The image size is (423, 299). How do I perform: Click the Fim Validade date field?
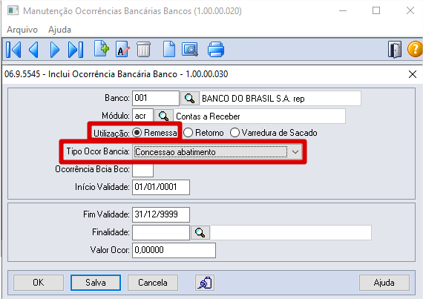coord(161,214)
